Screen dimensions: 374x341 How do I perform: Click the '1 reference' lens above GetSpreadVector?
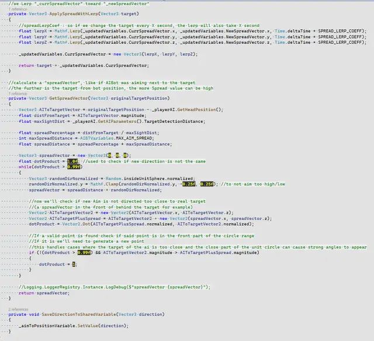(18, 94)
